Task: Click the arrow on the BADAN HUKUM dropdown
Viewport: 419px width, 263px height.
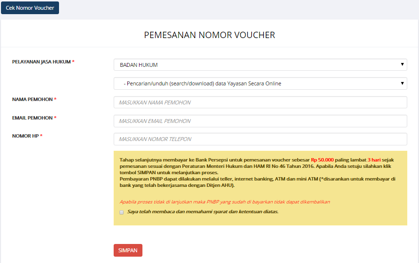Action: (402, 64)
